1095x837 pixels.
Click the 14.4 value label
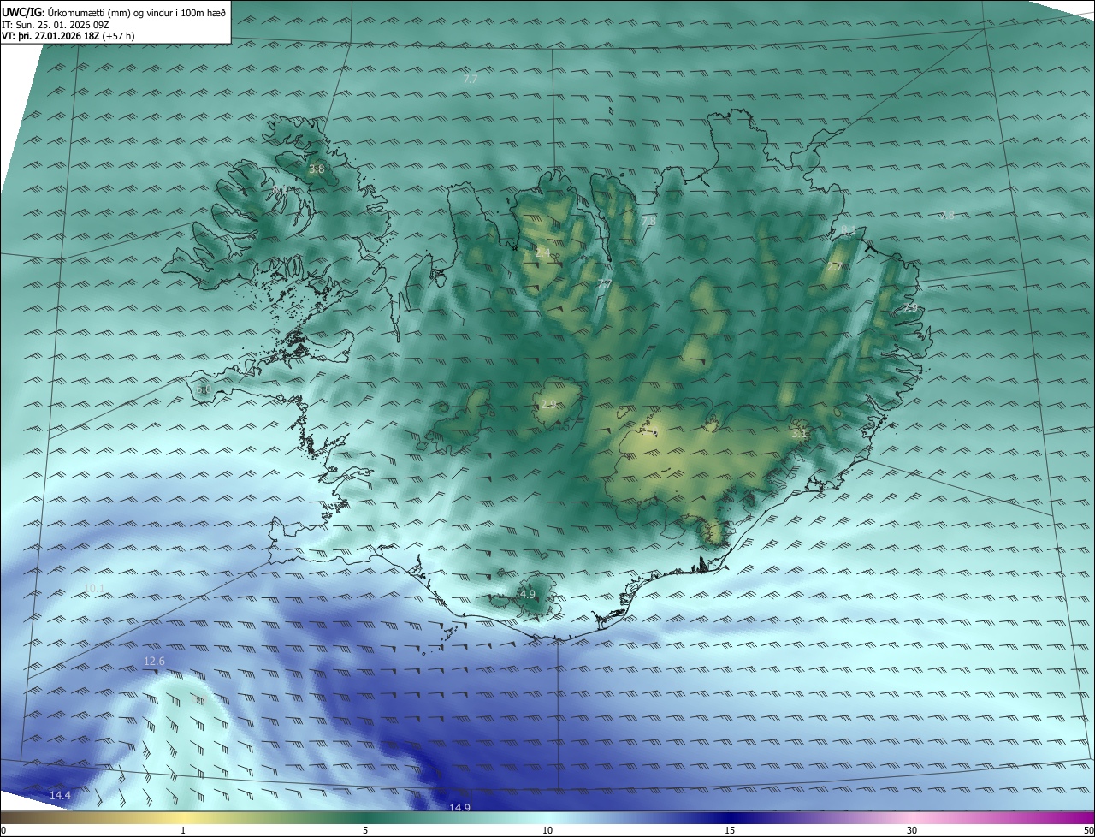[60, 796]
